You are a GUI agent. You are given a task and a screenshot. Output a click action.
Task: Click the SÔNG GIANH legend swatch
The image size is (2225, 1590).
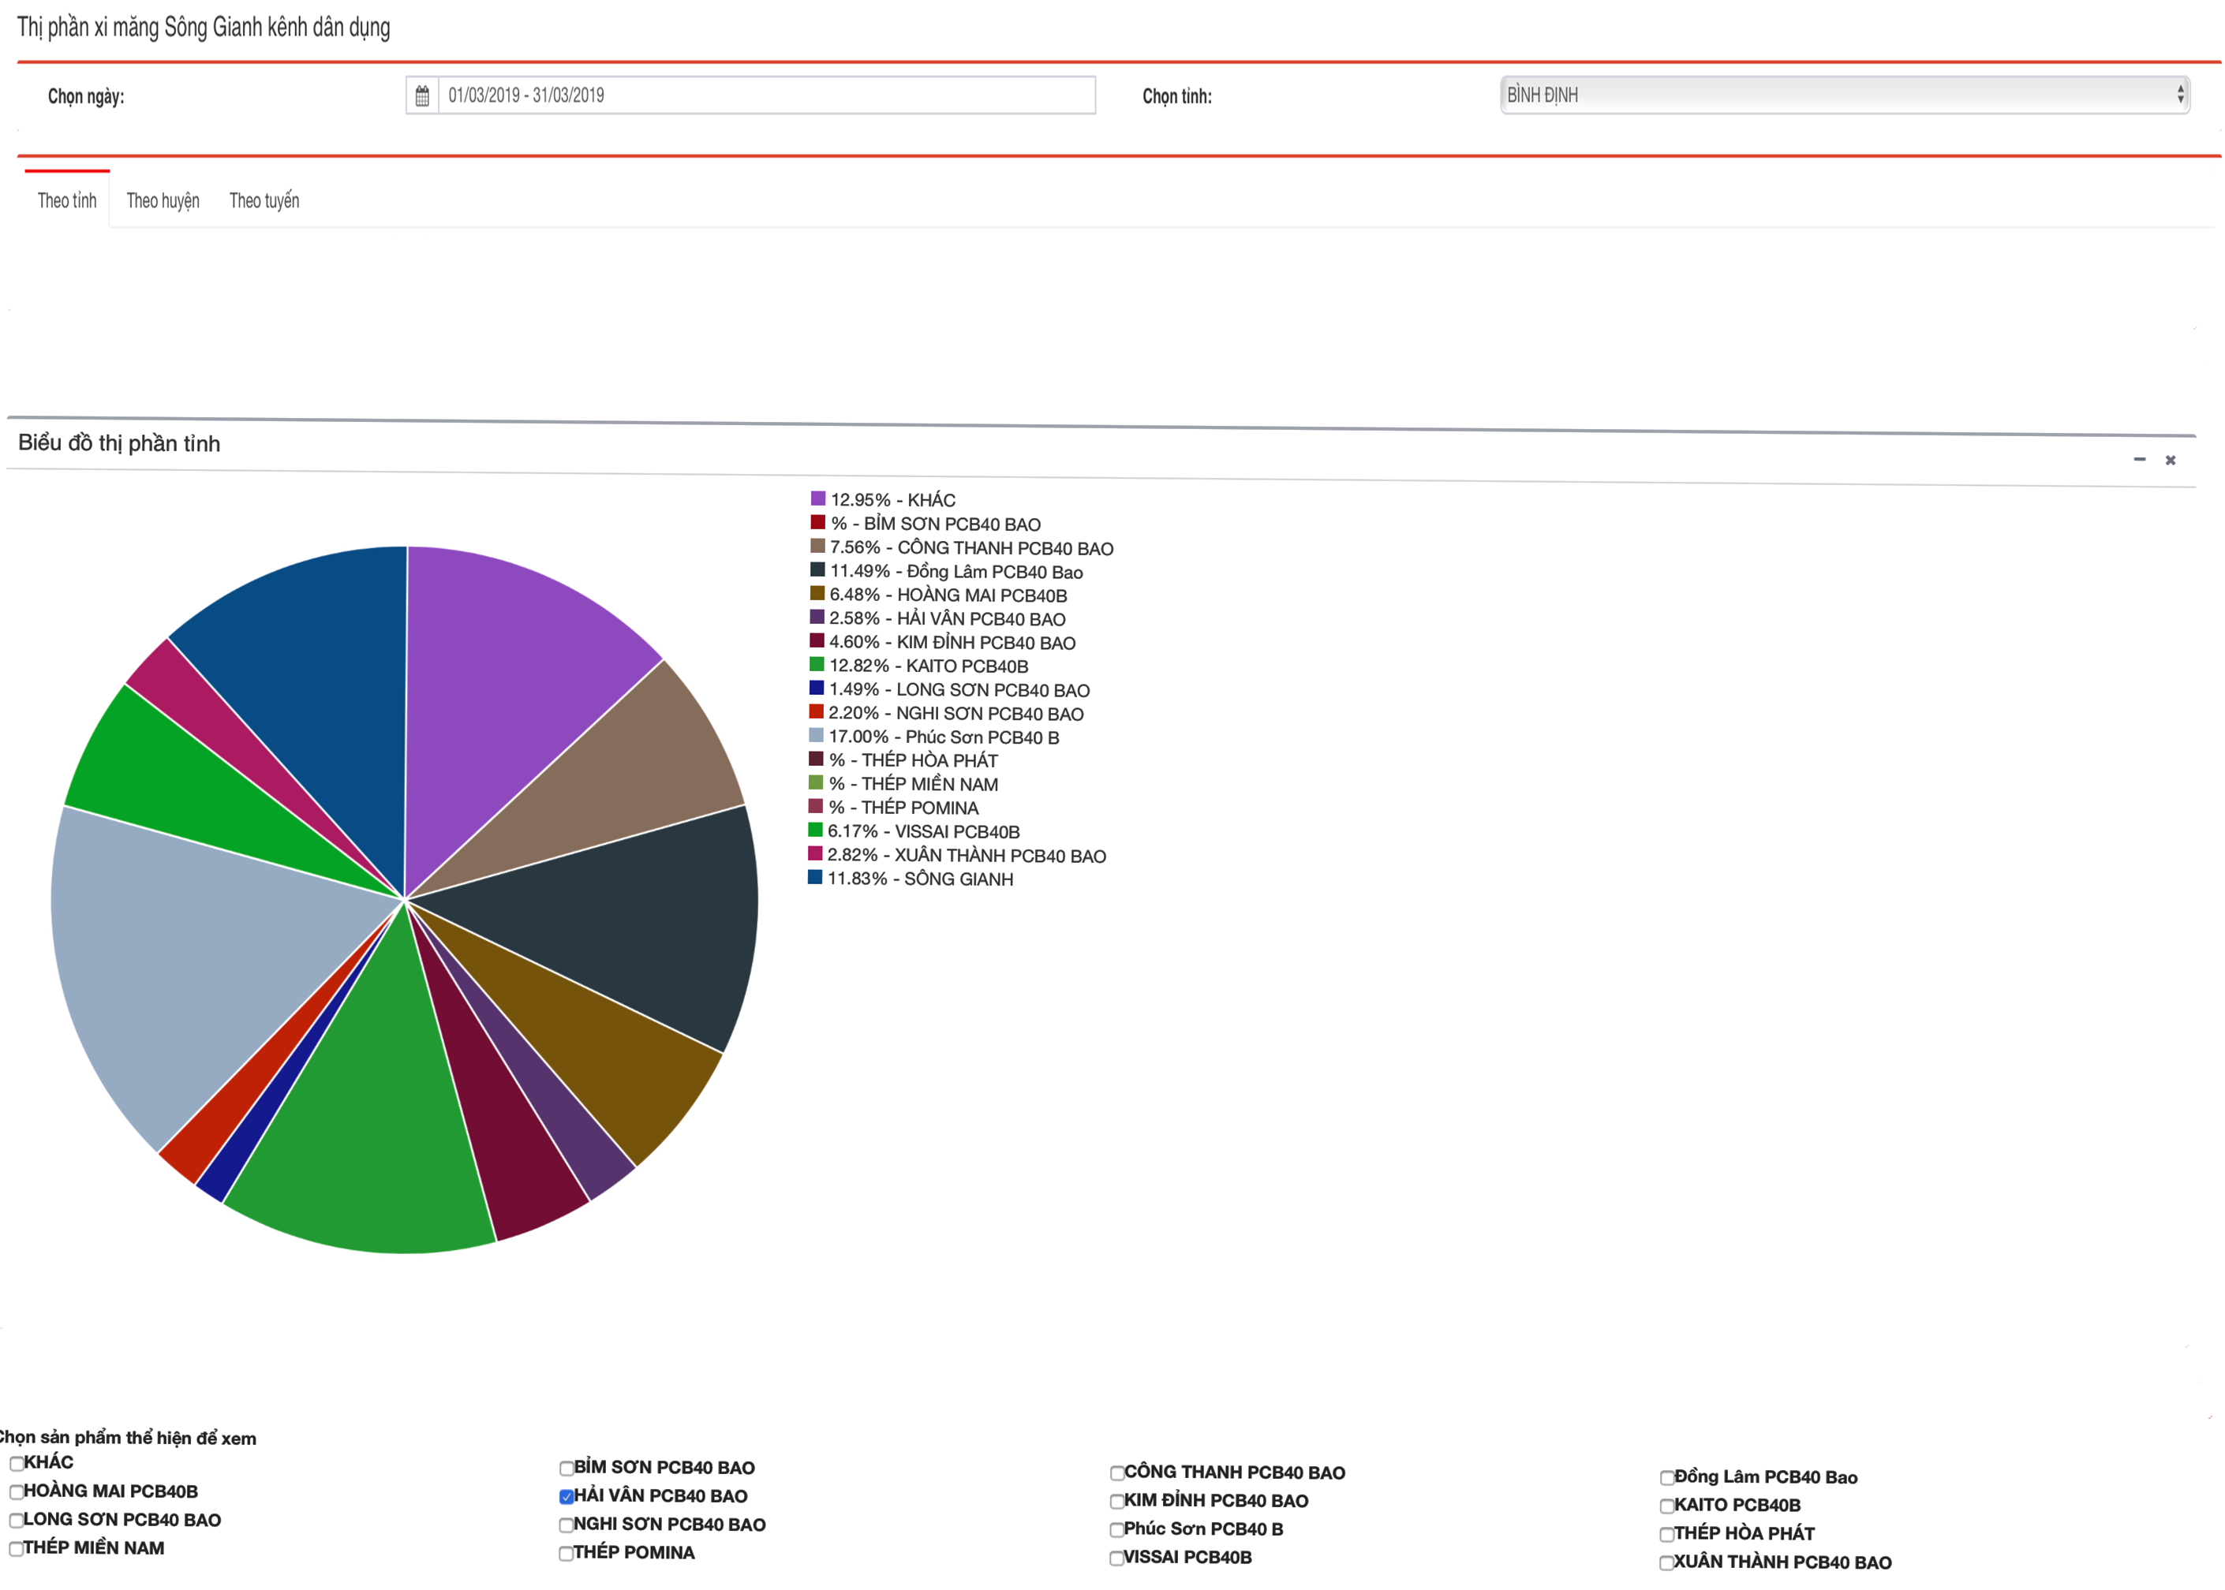tap(815, 876)
